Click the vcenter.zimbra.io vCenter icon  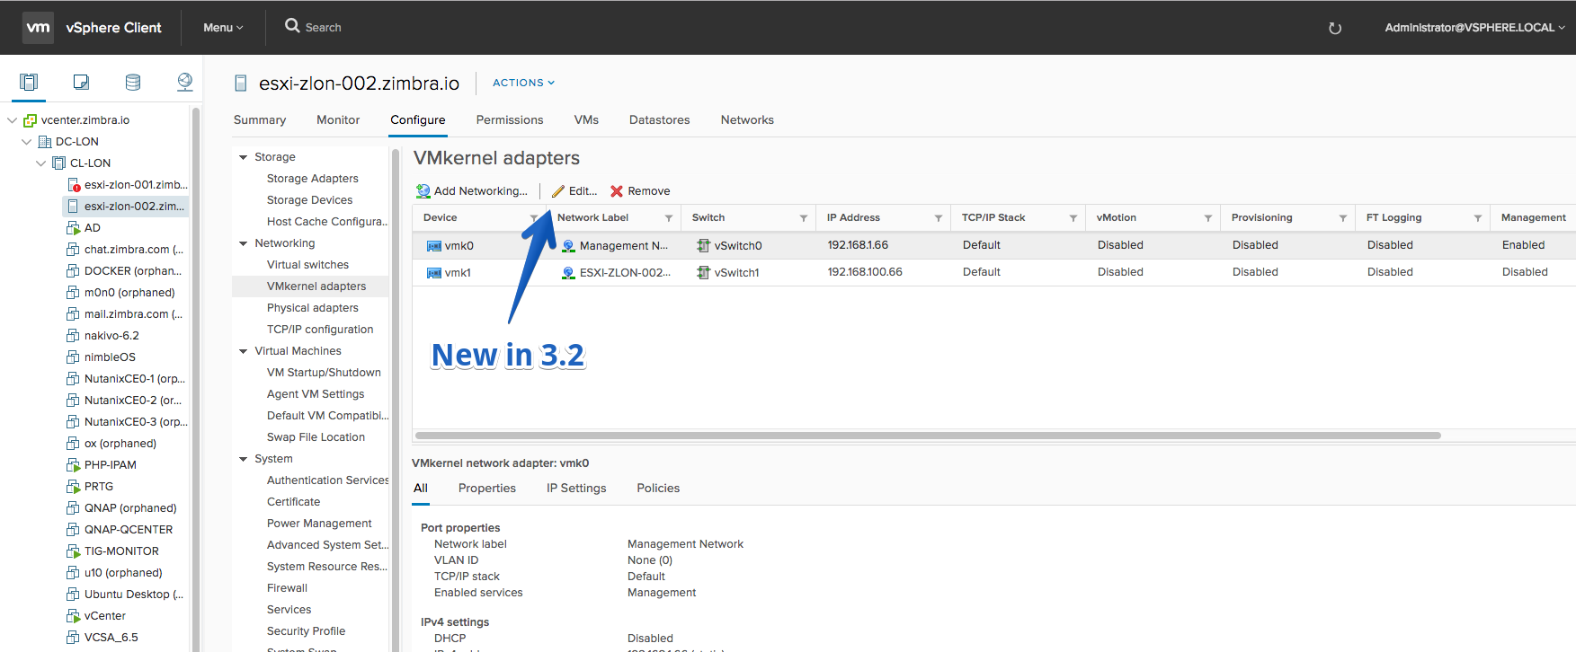click(30, 120)
